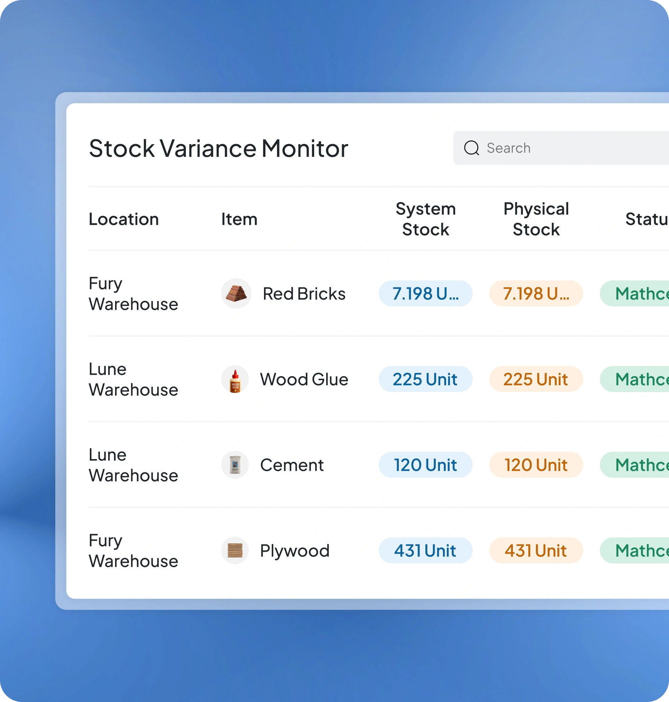Click the Physical Stock column header
This screenshot has width=669, height=702.
click(x=536, y=219)
